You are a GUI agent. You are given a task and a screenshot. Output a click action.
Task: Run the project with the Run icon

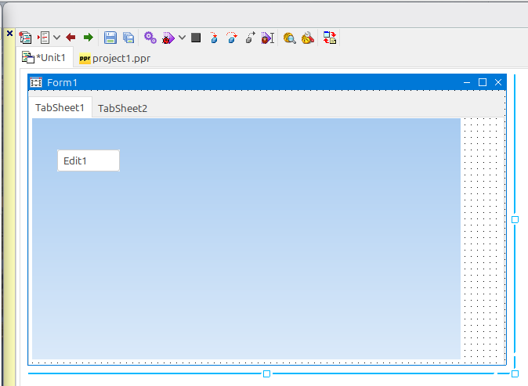(168, 38)
